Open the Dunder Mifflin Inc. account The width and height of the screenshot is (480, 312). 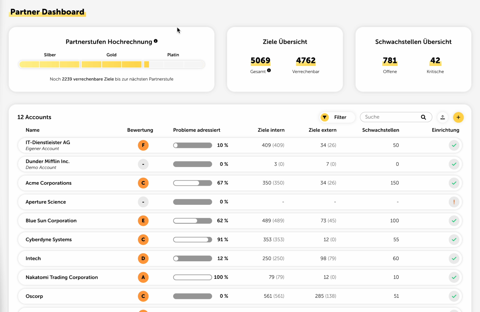(x=240, y=164)
